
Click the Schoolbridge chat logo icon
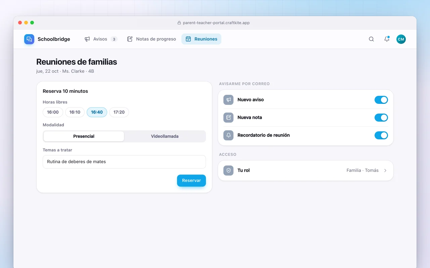coord(29,39)
